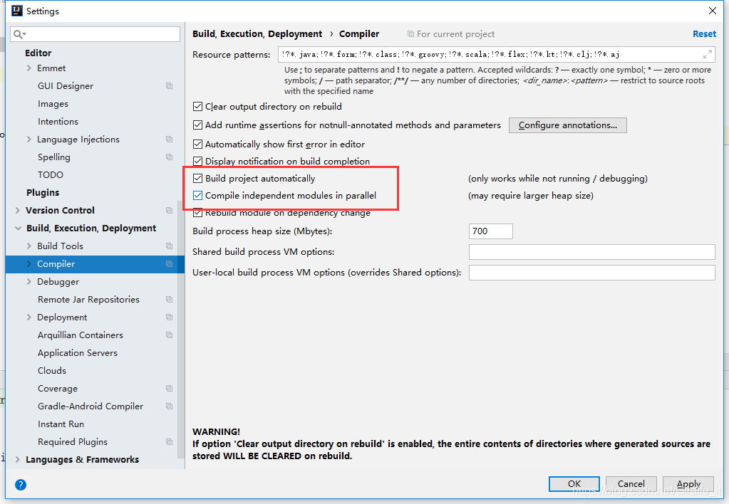
Task: Select Plugins in settings tree
Action: click(x=43, y=192)
